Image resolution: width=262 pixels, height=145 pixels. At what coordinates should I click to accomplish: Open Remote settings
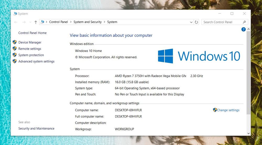pyautogui.click(x=30, y=49)
